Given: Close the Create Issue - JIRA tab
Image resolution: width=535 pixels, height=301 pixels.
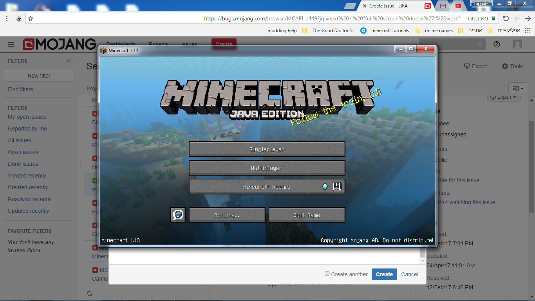Looking at the screenshot, I should [364, 6].
